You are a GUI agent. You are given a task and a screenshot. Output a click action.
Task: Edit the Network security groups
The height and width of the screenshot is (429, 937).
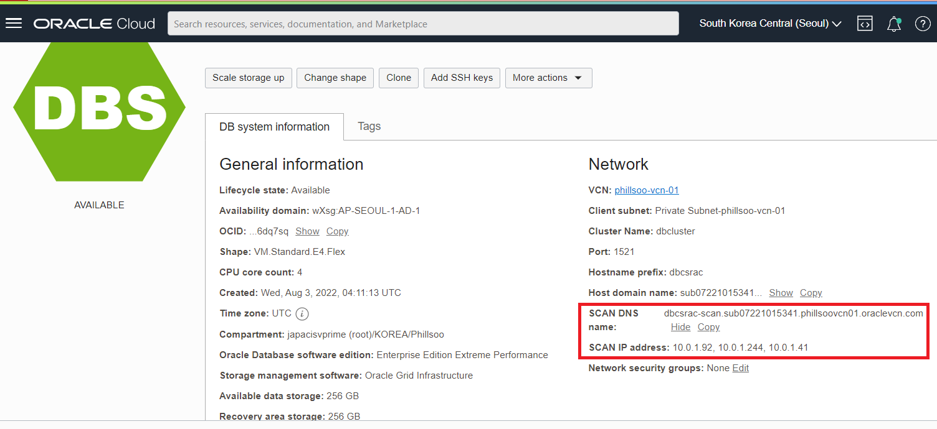[740, 368]
